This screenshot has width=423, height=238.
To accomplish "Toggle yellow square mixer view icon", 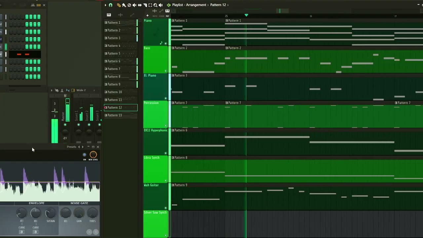I will (73, 90).
